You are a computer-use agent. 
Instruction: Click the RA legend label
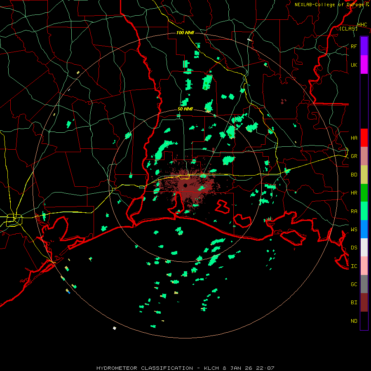[354, 211]
